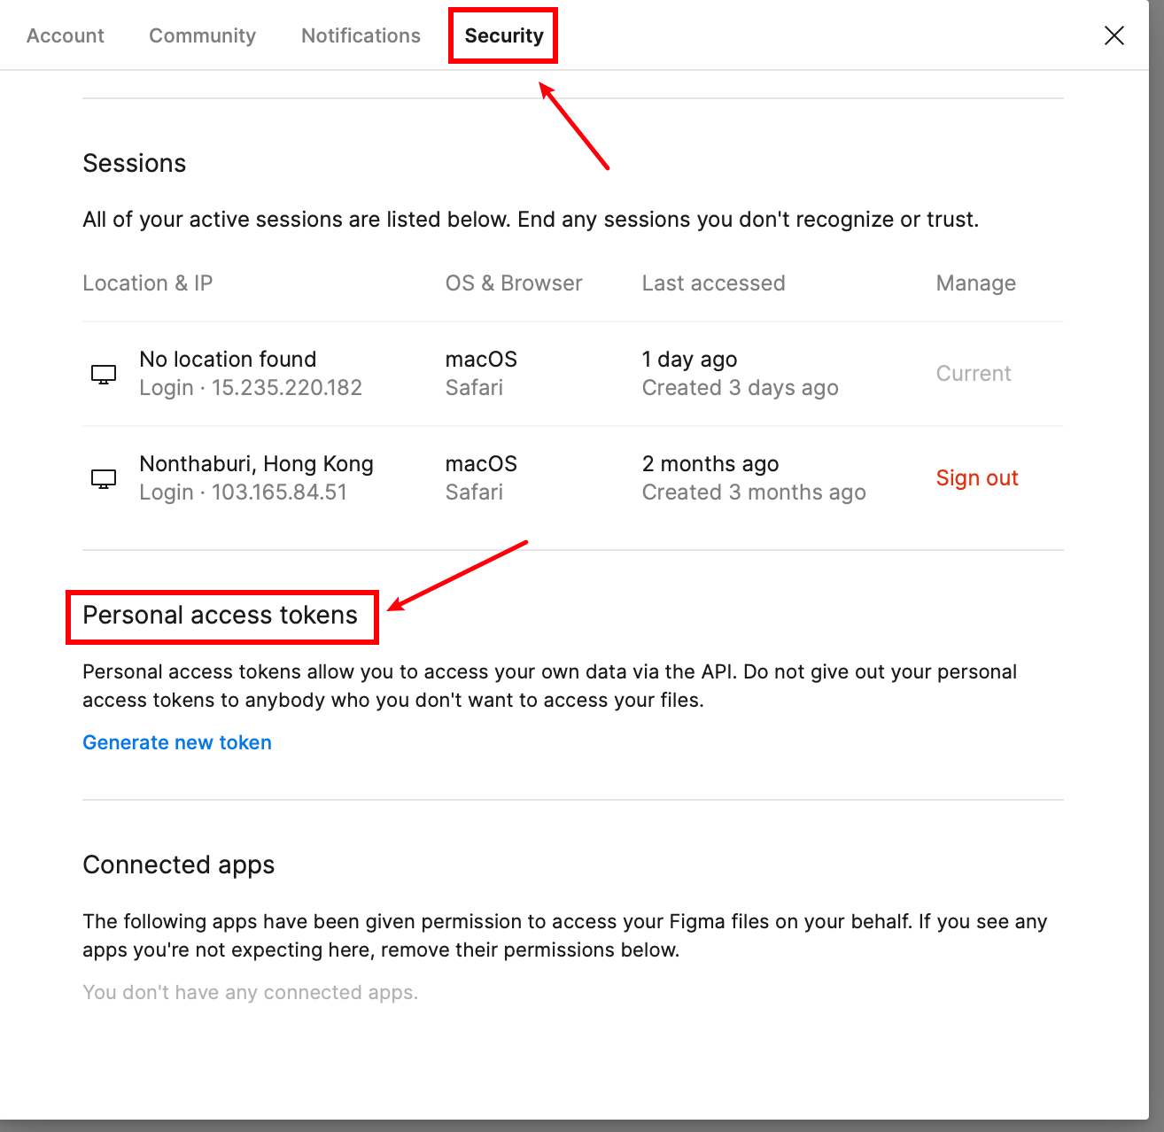
Task: Click the Last accessed column header
Action: 713,283
